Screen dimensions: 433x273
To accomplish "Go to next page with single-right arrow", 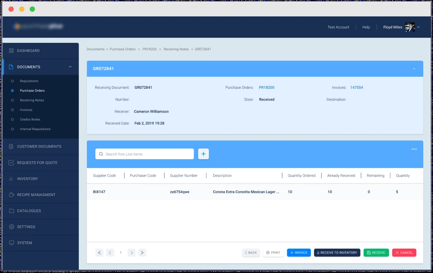I will pos(132,252).
